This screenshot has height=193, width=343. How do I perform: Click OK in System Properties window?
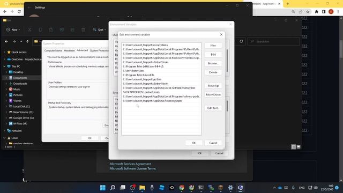[90, 138]
